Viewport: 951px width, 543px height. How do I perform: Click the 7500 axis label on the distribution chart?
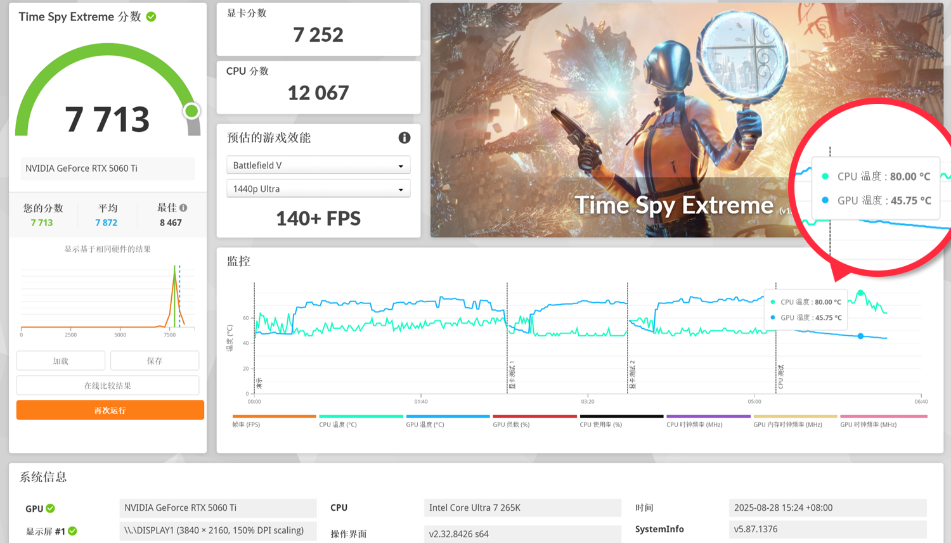click(170, 335)
